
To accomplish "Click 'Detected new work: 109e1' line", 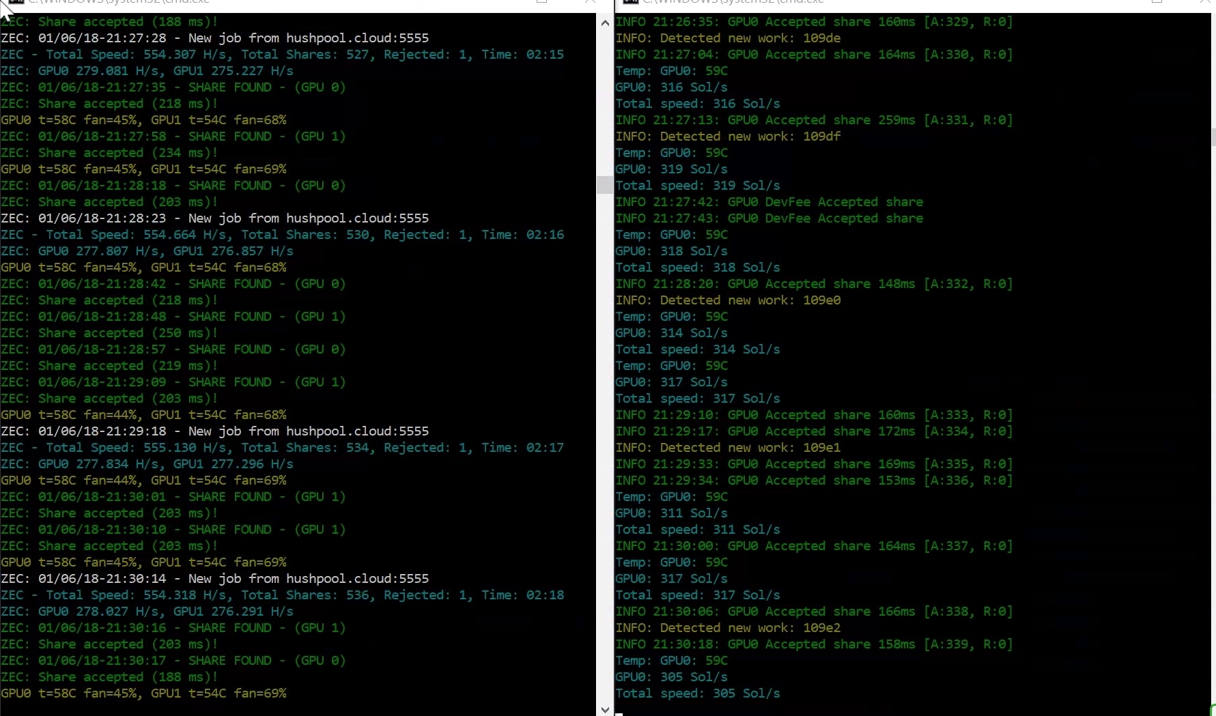I will pyautogui.click(x=729, y=448).
